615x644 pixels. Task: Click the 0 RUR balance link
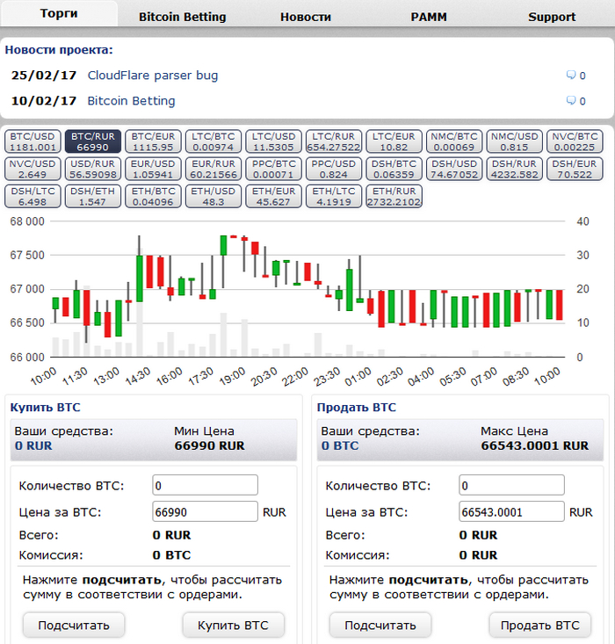coord(33,445)
